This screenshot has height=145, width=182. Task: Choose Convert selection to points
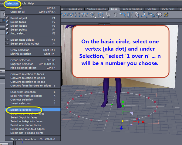(x=33, y=78)
